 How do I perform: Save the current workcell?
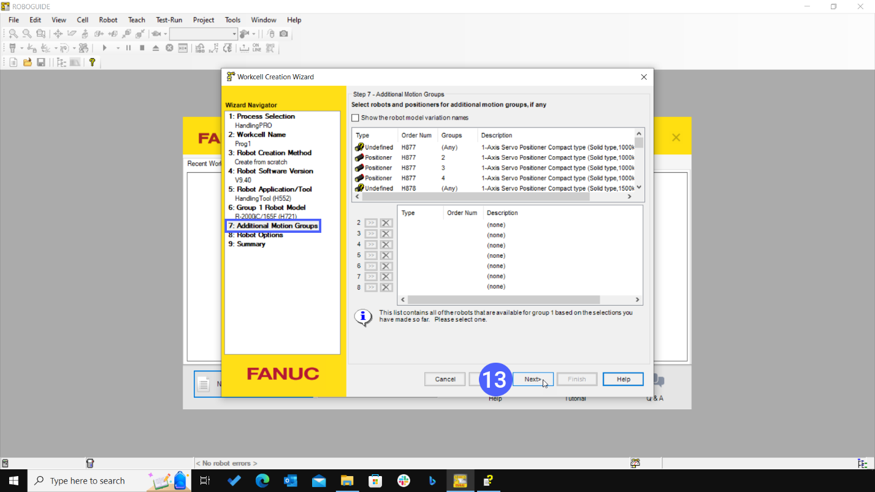(x=40, y=62)
